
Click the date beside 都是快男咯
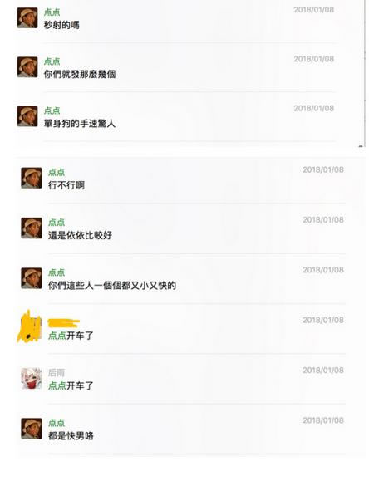tap(323, 420)
